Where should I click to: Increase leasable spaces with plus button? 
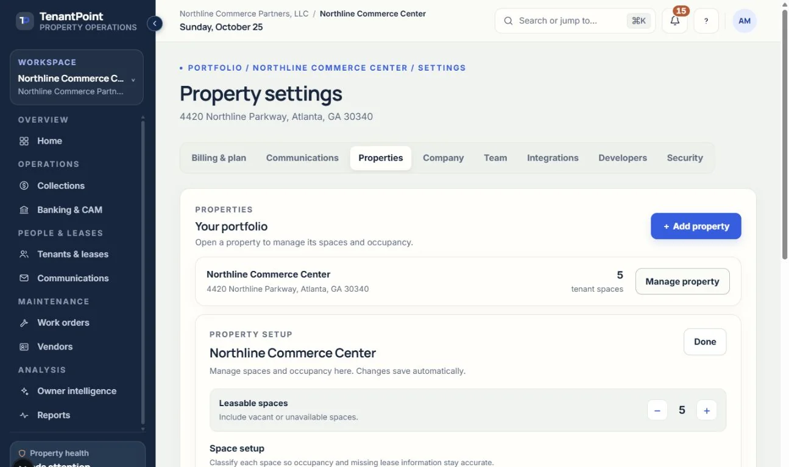[707, 410]
